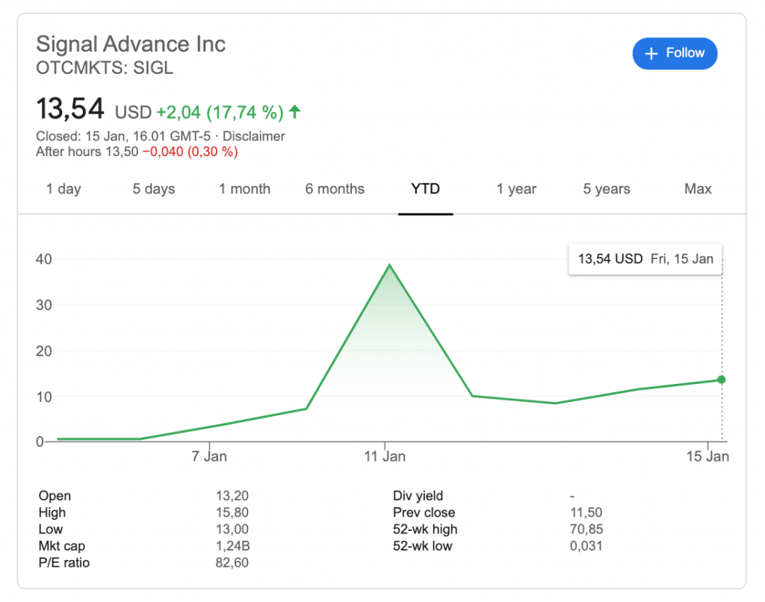Screen dimensions: 765x602
Task: Click the Mkt cap value 1,24B
Action: pyautogui.click(x=232, y=546)
